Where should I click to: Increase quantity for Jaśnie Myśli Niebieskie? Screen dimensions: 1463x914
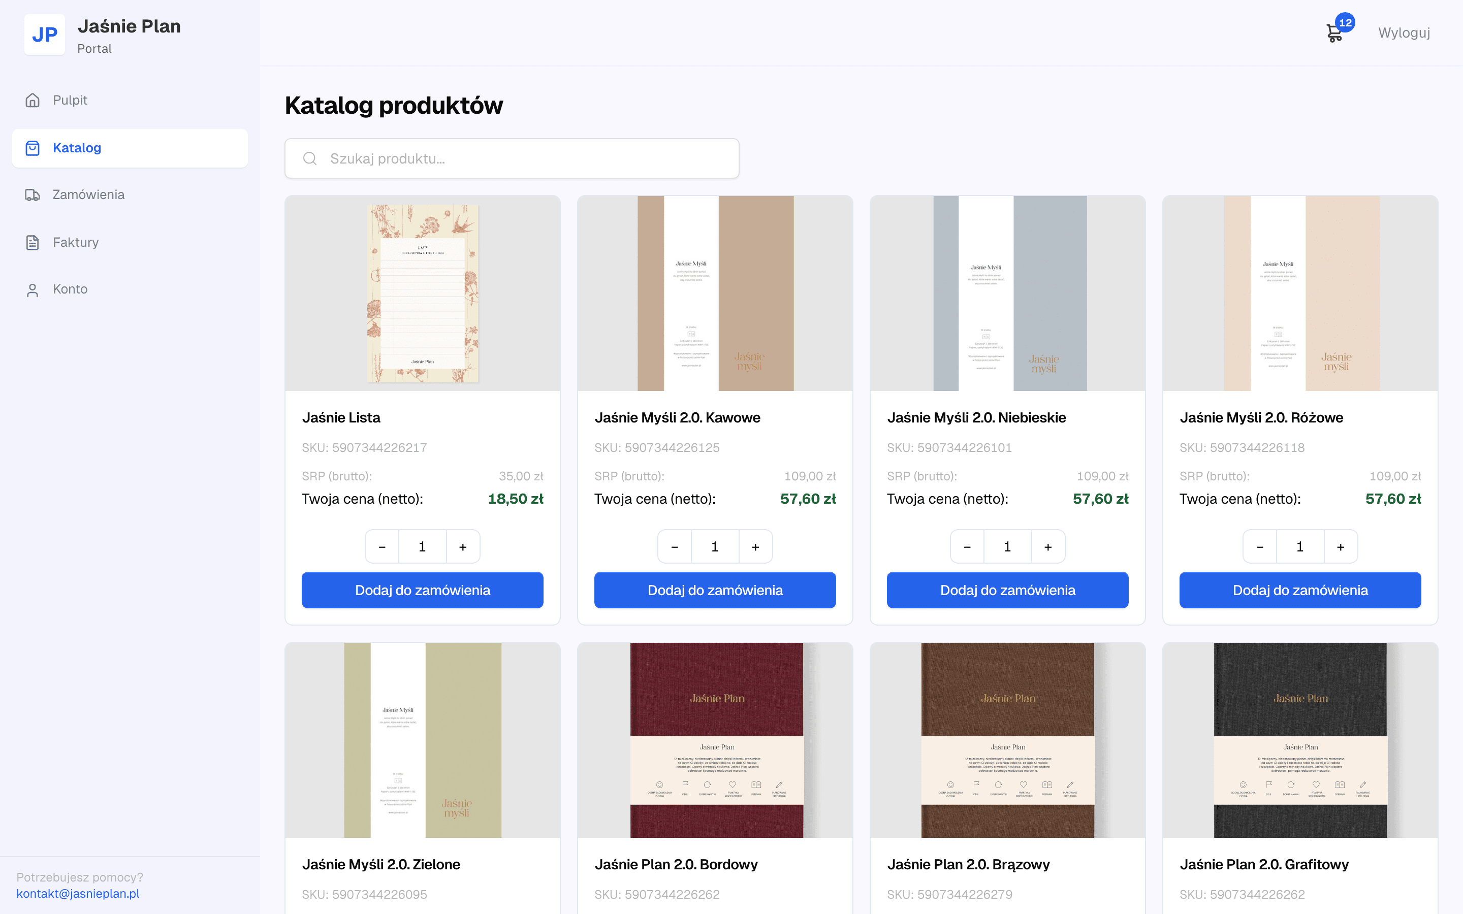[x=1048, y=546]
